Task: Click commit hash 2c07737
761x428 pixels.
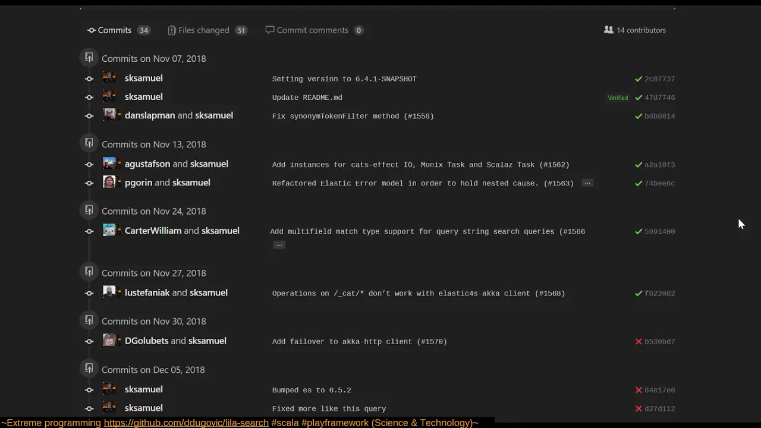Action: pyautogui.click(x=660, y=79)
